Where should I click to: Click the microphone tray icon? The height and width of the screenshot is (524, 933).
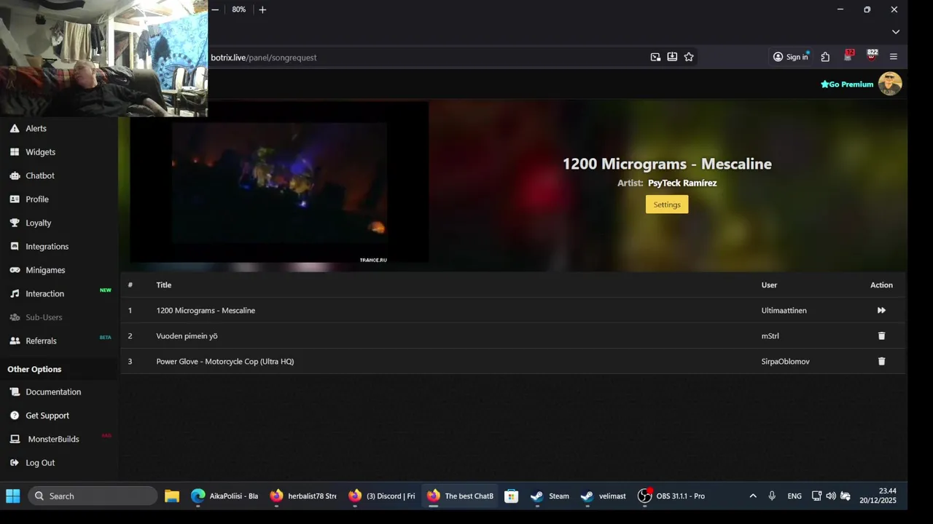tap(772, 496)
